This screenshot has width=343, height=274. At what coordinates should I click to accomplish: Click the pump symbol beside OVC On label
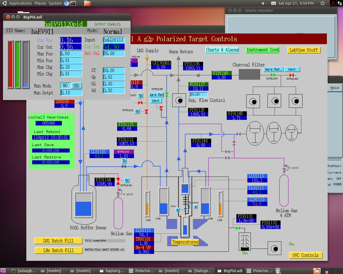click(x=274, y=249)
